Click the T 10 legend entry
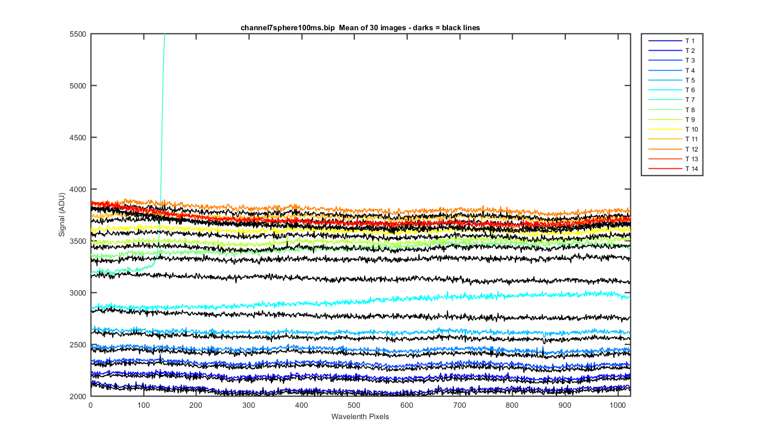This screenshot has width=769, height=445. pyautogui.click(x=673, y=129)
